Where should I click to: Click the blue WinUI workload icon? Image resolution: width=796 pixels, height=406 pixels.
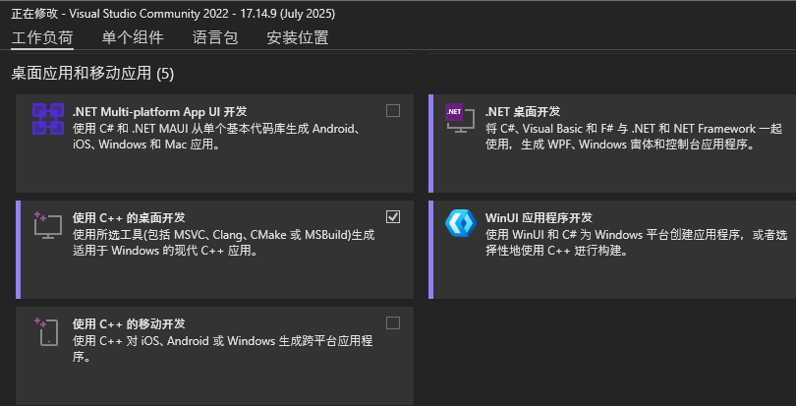[x=461, y=223]
